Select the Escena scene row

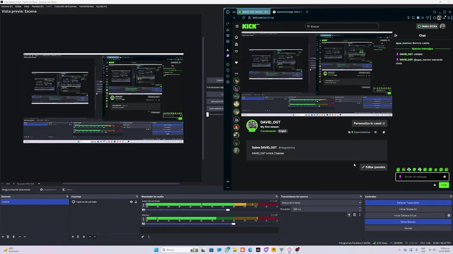(34, 202)
